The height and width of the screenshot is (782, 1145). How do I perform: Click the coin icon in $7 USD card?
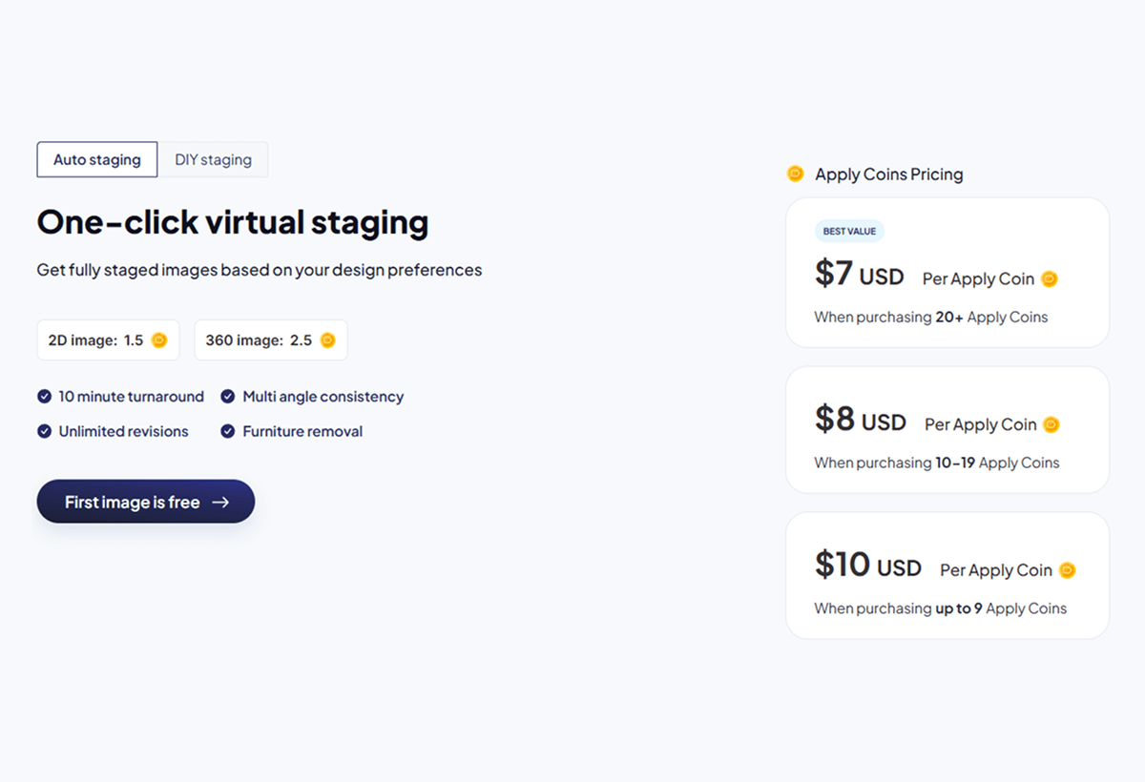click(x=1050, y=279)
